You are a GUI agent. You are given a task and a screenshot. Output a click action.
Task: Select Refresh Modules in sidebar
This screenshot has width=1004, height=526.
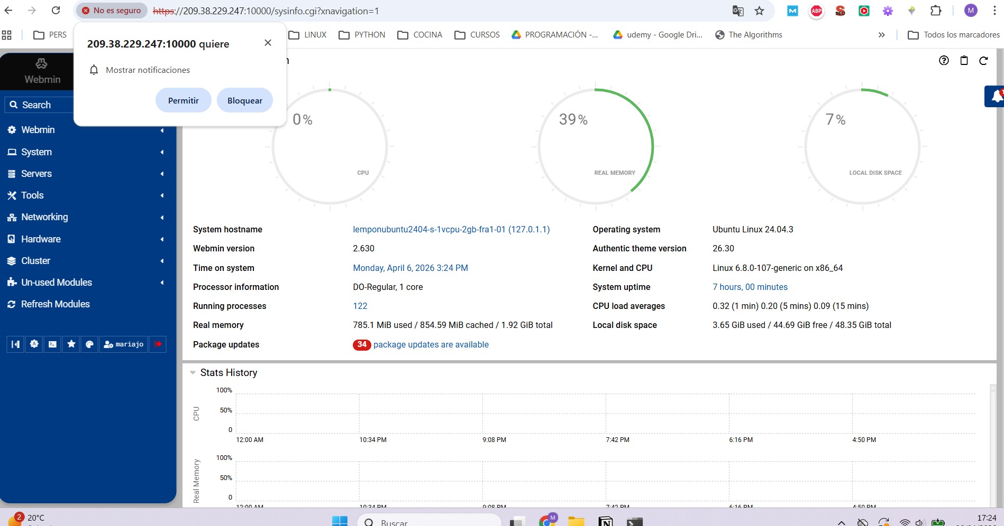click(x=55, y=304)
